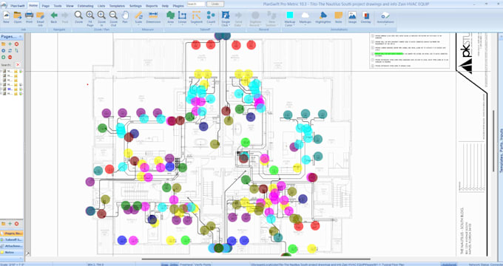Click the red circle minus icon in Pages panel
The width and height of the screenshot is (503, 266).
[x=10, y=57]
